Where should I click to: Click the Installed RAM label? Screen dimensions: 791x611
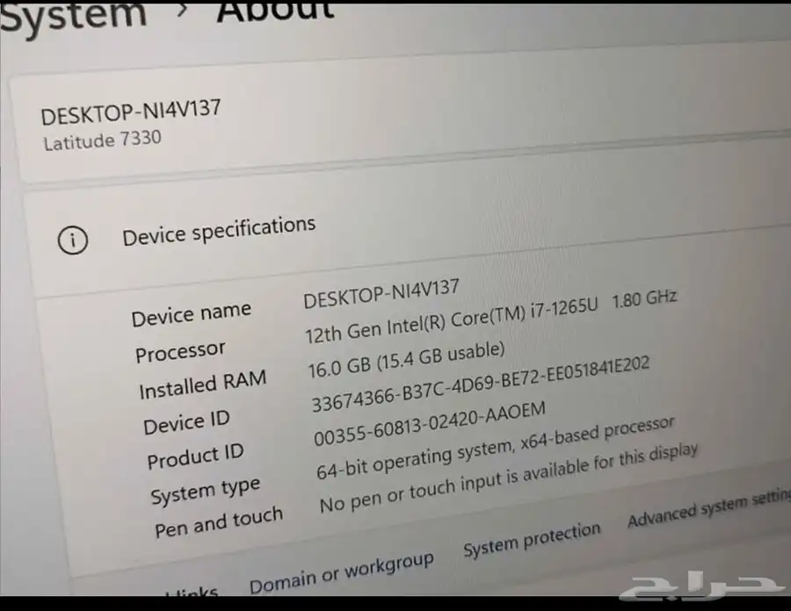tap(202, 385)
